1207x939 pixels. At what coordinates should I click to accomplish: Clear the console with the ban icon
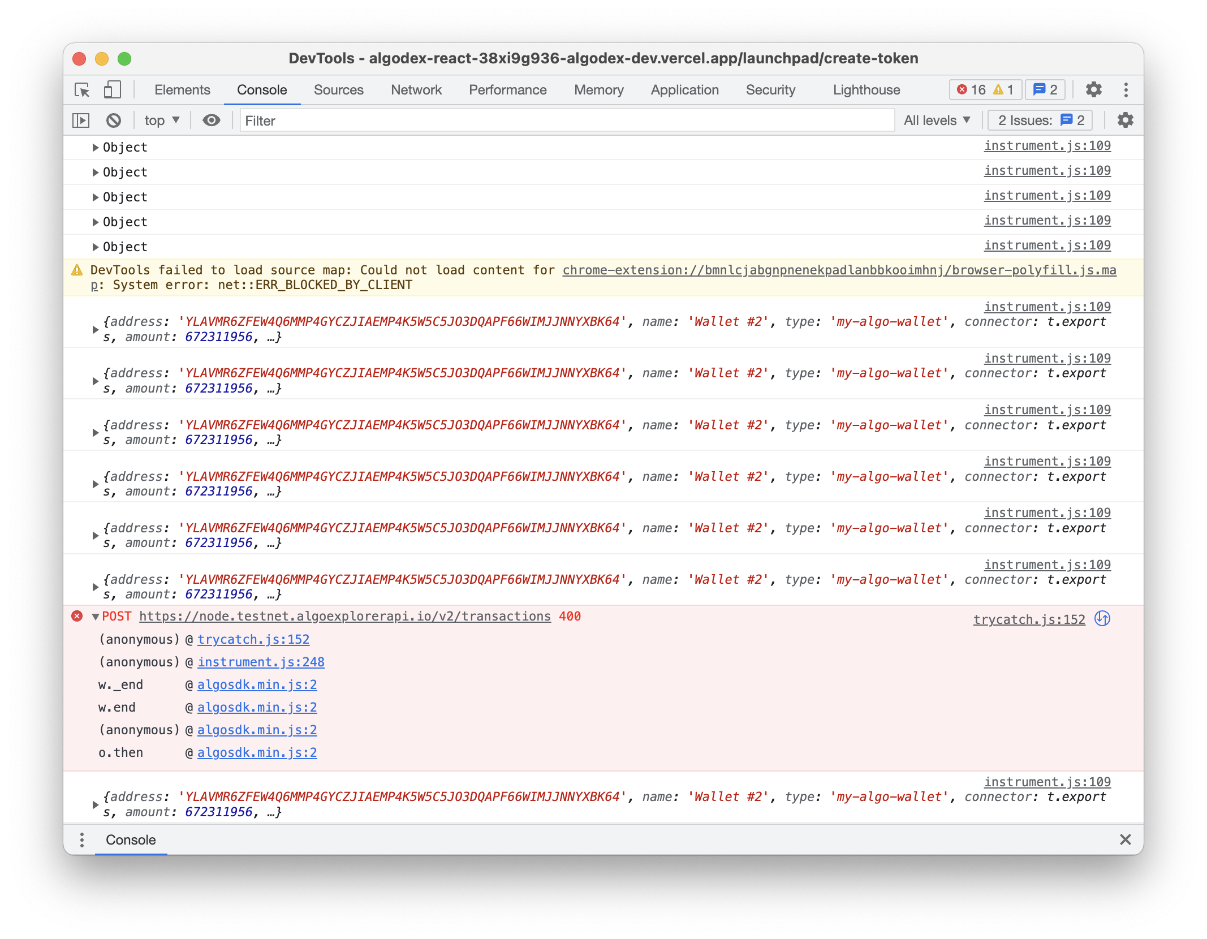114,120
